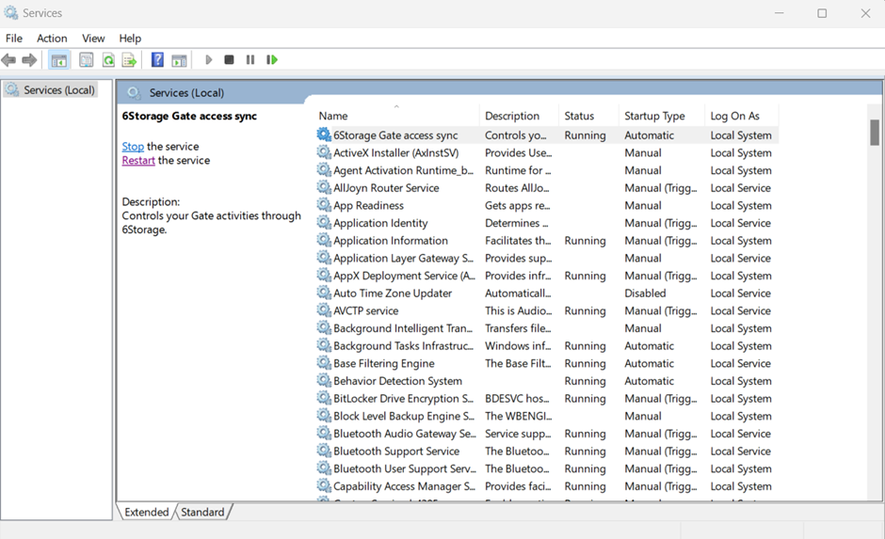
Task: Switch to the Standard tab
Action: [x=202, y=512]
